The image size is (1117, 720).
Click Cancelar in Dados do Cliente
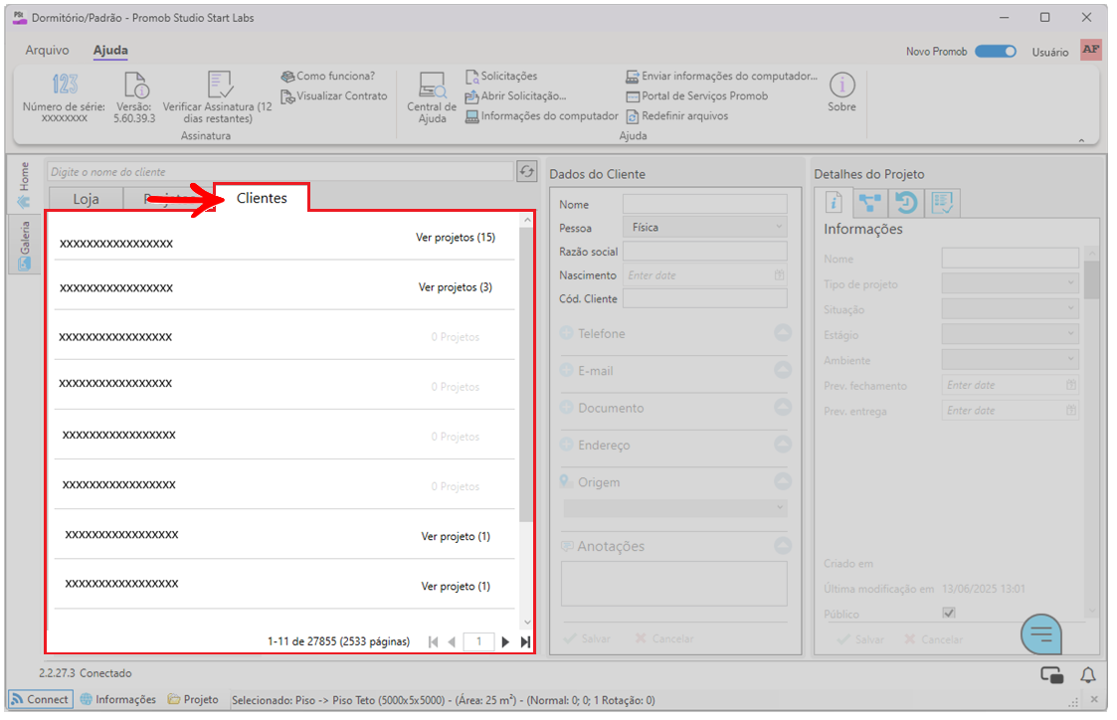click(x=663, y=638)
